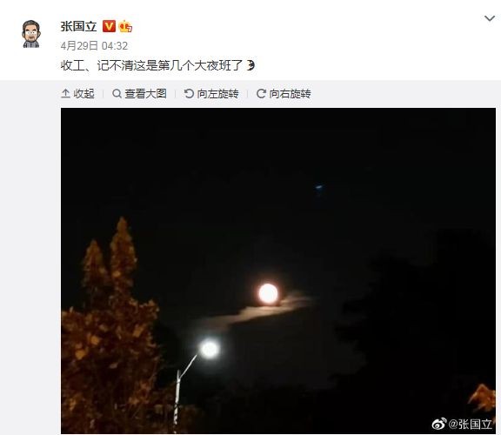Rotate the image right with 向右旋转
Image resolution: width=501 pixels, height=435 pixels.
coord(284,94)
